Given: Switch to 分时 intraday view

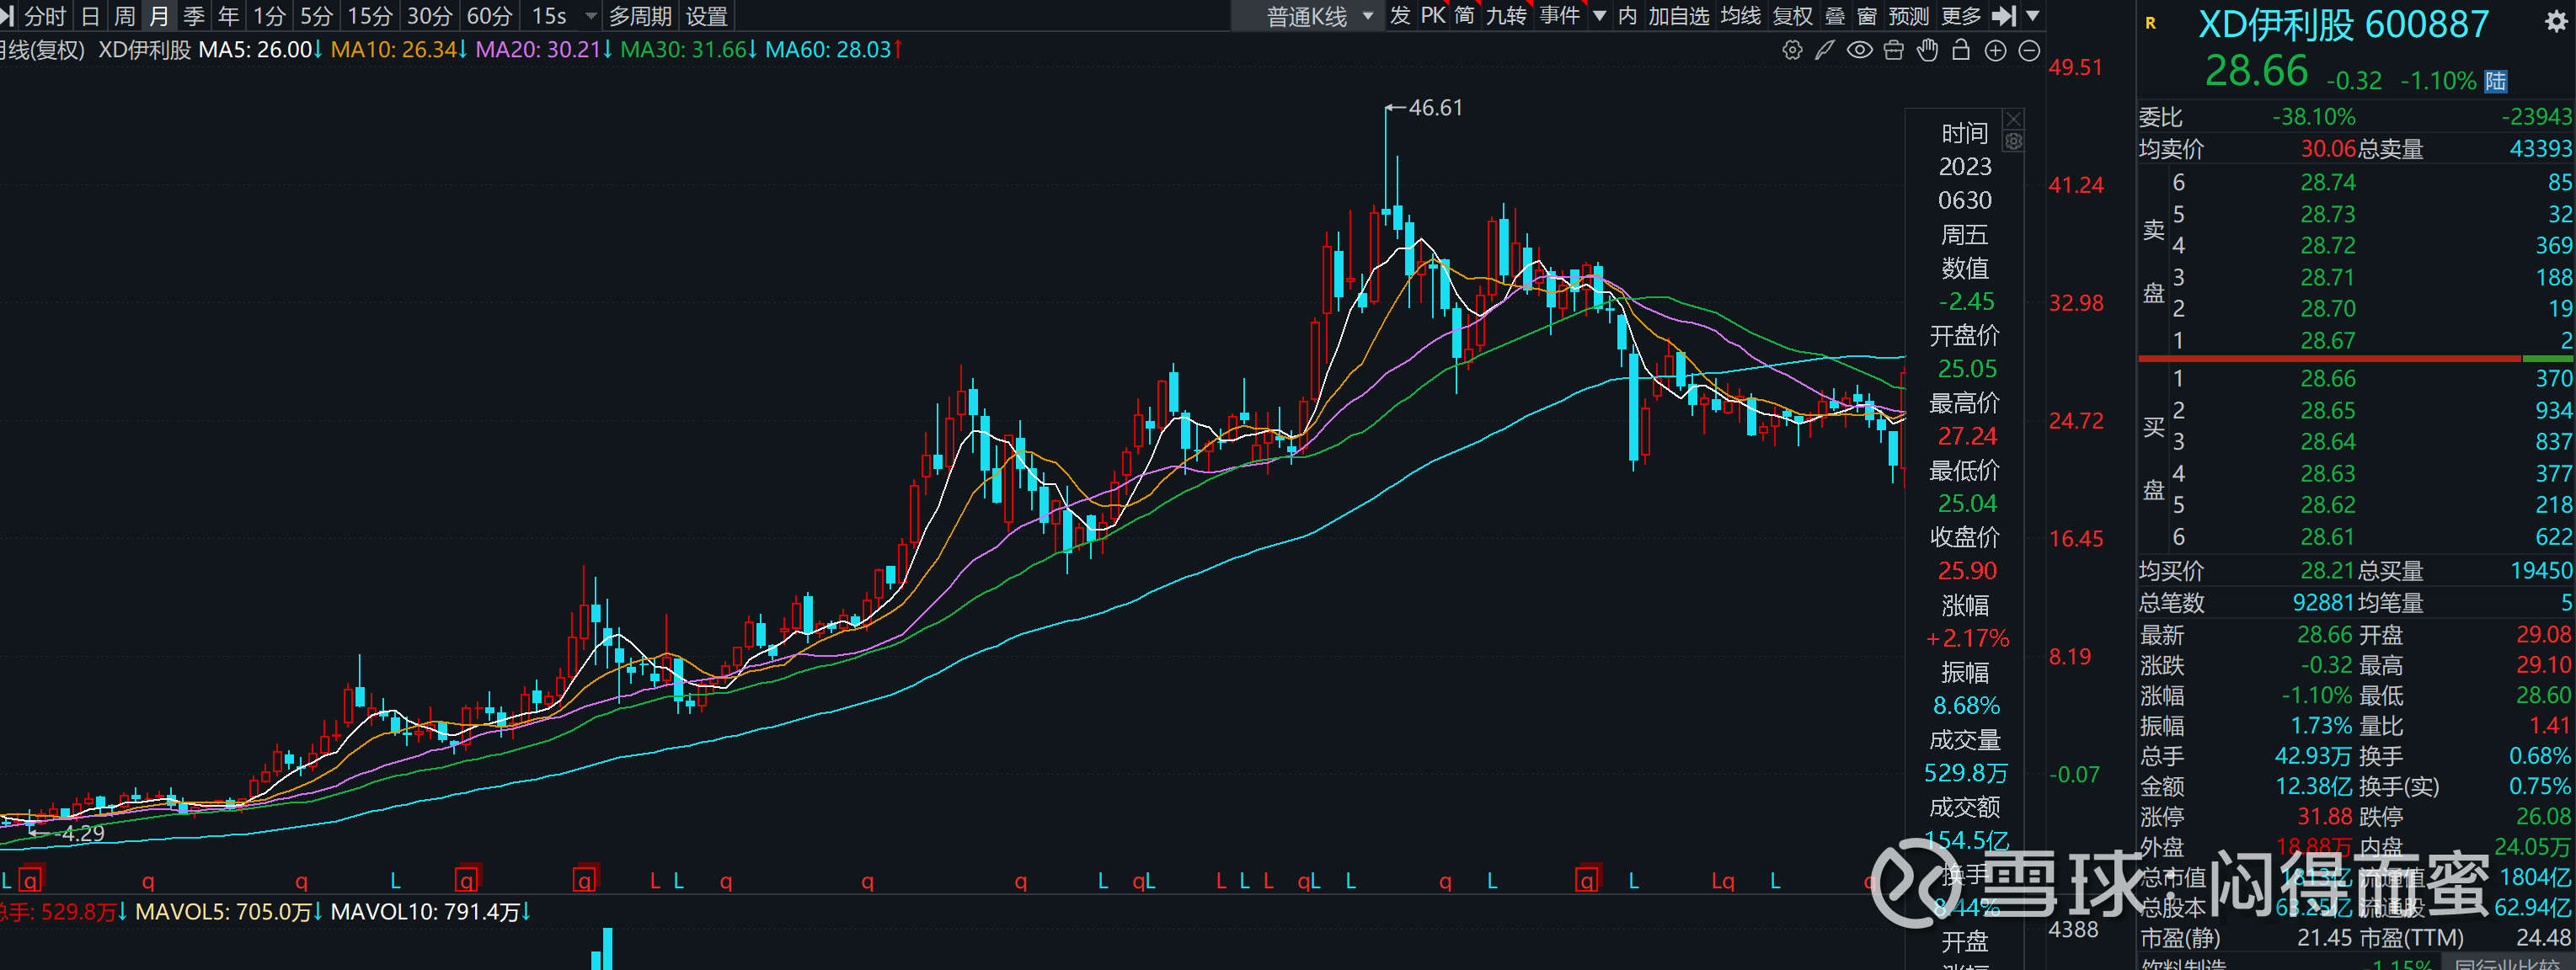Looking at the screenshot, I should [45, 16].
